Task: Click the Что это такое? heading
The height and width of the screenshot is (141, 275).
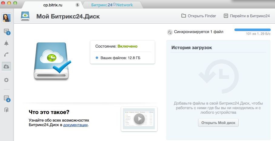Action: click(49, 112)
